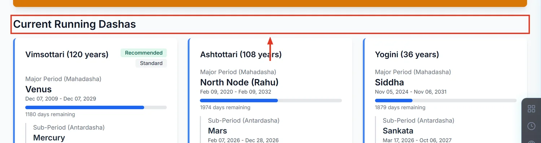Select the Mars sub-period entry
The width and height of the screenshot is (541, 143).
coord(217,131)
